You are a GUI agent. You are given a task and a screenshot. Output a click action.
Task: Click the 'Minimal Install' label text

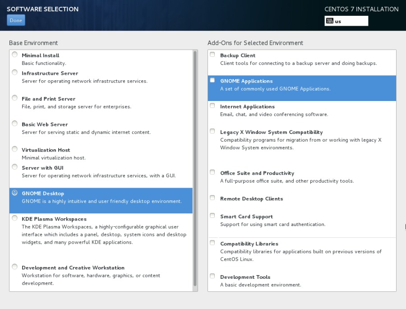tap(41, 55)
